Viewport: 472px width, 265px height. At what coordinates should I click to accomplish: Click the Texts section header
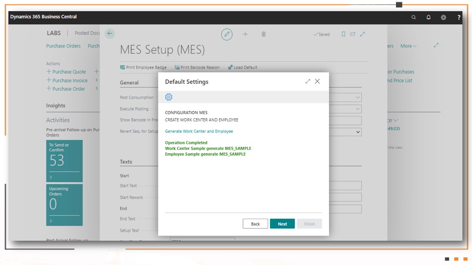[x=126, y=162]
